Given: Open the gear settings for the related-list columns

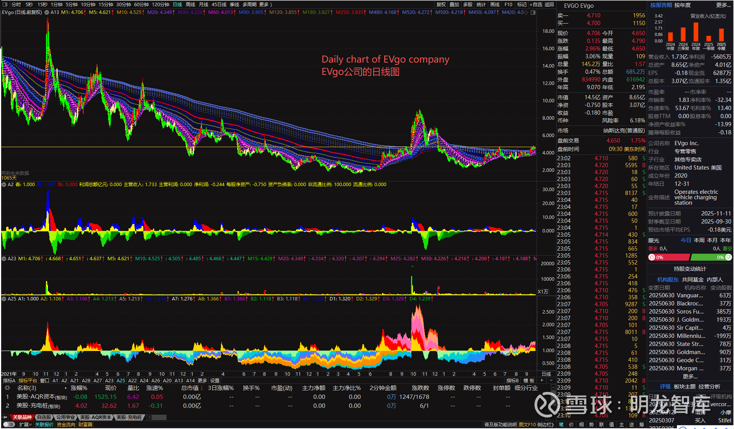Looking at the screenshot, I should 7,388.
